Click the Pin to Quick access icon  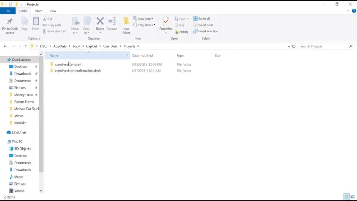(10, 21)
